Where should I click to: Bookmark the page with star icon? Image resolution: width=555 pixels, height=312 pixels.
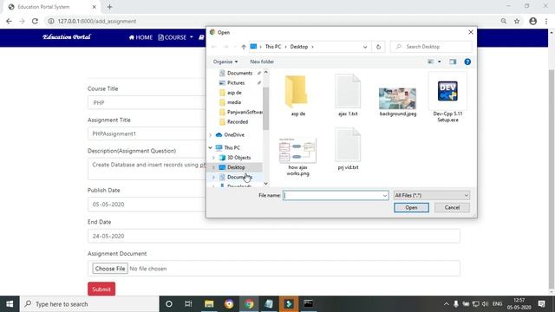(x=517, y=21)
